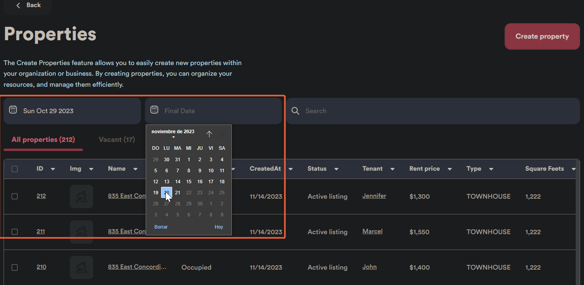Go to previous month with the up arrow

tap(209, 134)
